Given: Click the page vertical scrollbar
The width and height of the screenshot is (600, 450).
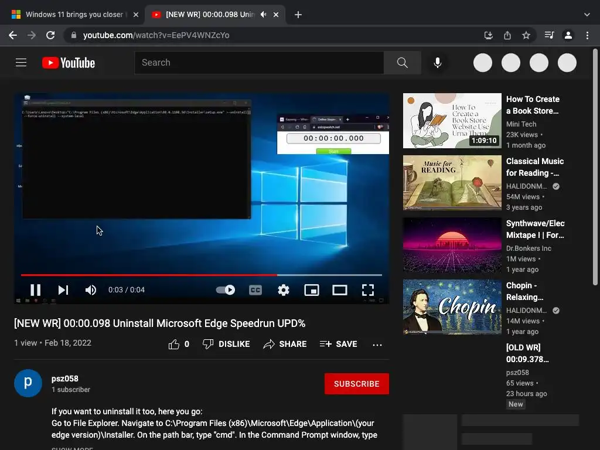Looking at the screenshot, I should click(595, 166).
